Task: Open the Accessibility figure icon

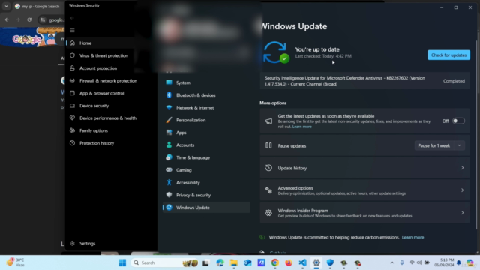Action: click(x=169, y=182)
